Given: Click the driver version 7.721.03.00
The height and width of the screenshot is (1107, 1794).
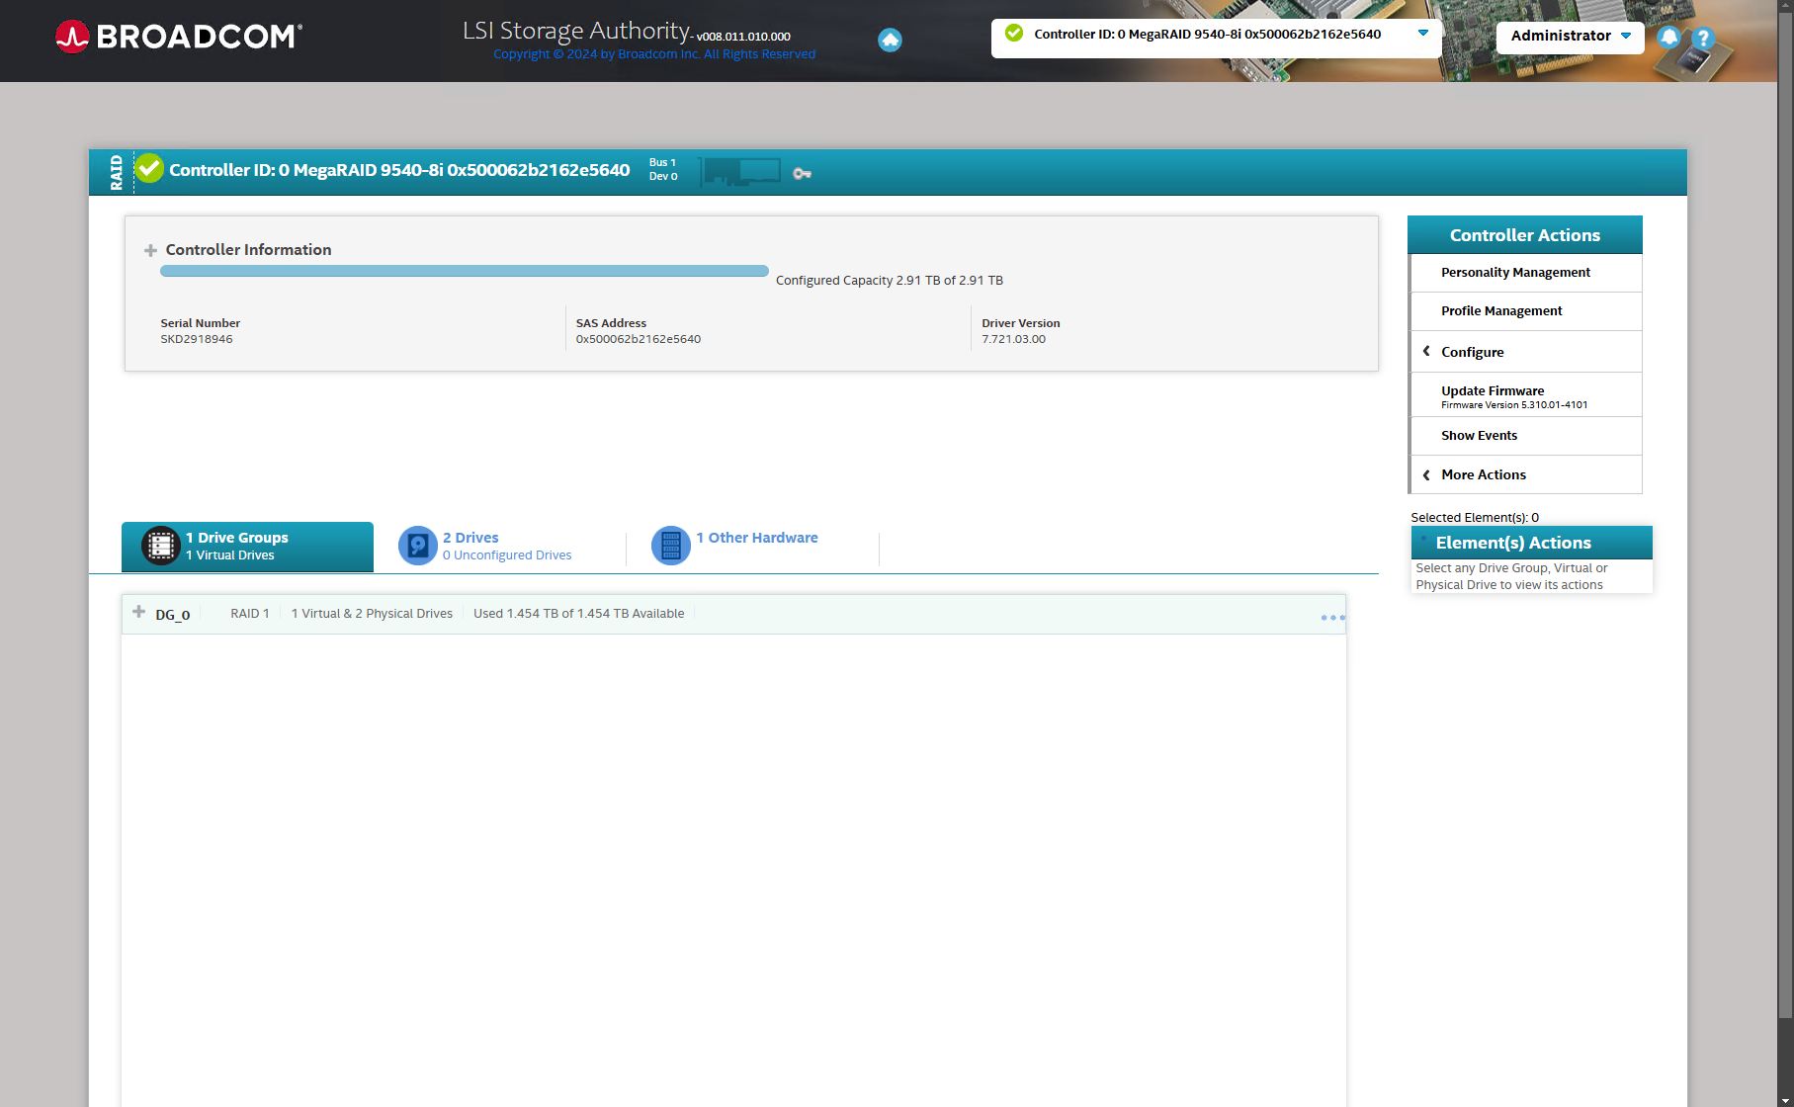Looking at the screenshot, I should (x=1013, y=339).
